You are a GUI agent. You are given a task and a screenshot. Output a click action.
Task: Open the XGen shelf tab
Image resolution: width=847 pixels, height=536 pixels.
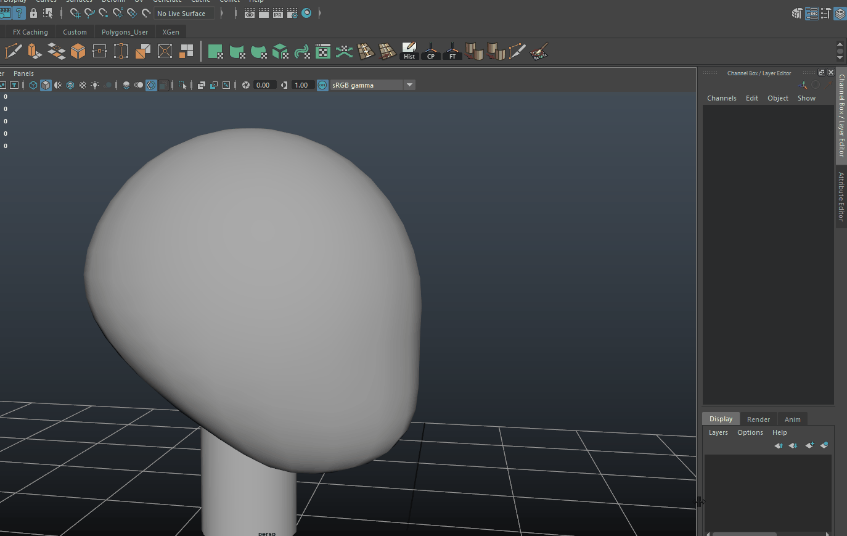[171, 32]
